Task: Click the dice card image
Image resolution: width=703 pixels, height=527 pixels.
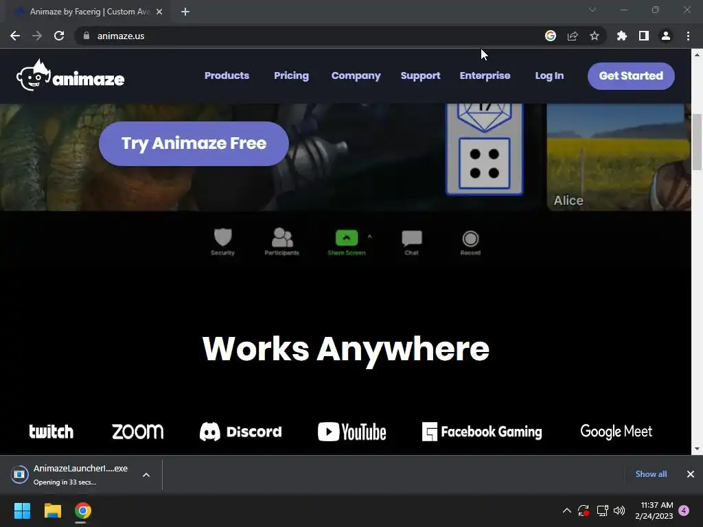Action: (x=485, y=149)
